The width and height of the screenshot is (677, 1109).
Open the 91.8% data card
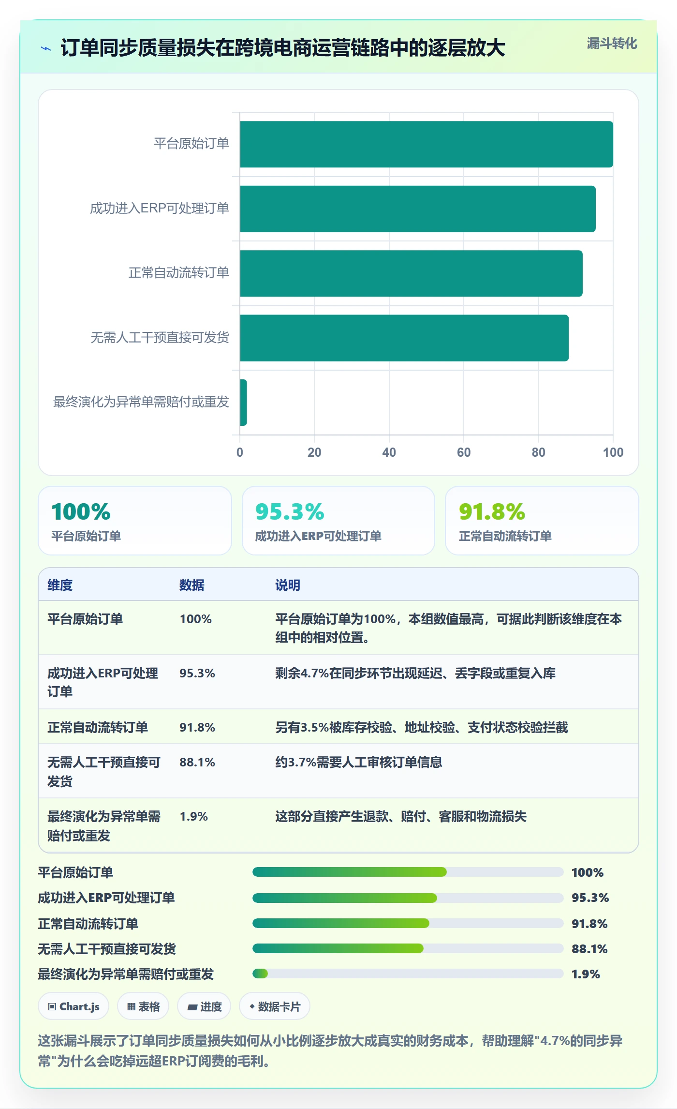click(x=542, y=521)
